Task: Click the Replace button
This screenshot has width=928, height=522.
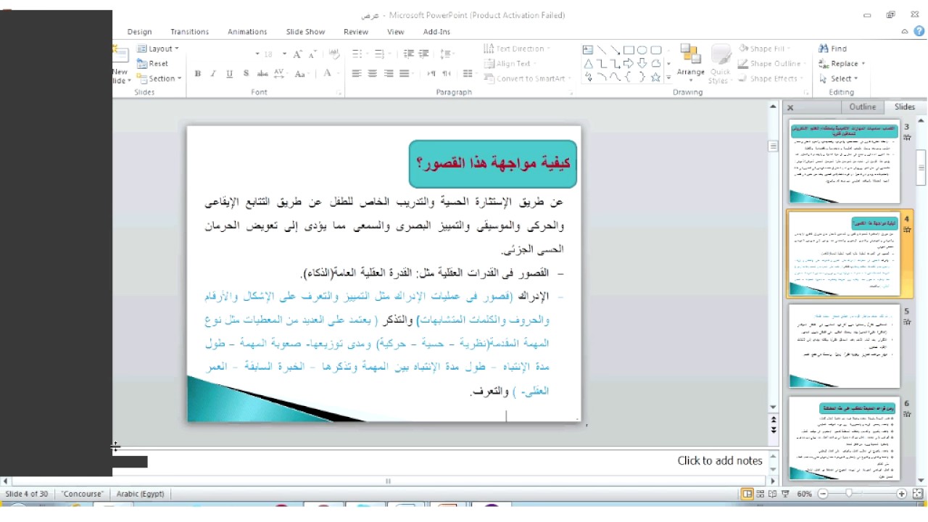Action: click(842, 64)
